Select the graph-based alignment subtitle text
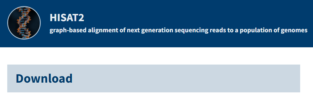Viewport: 313px width, 101px height. click(179, 31)
